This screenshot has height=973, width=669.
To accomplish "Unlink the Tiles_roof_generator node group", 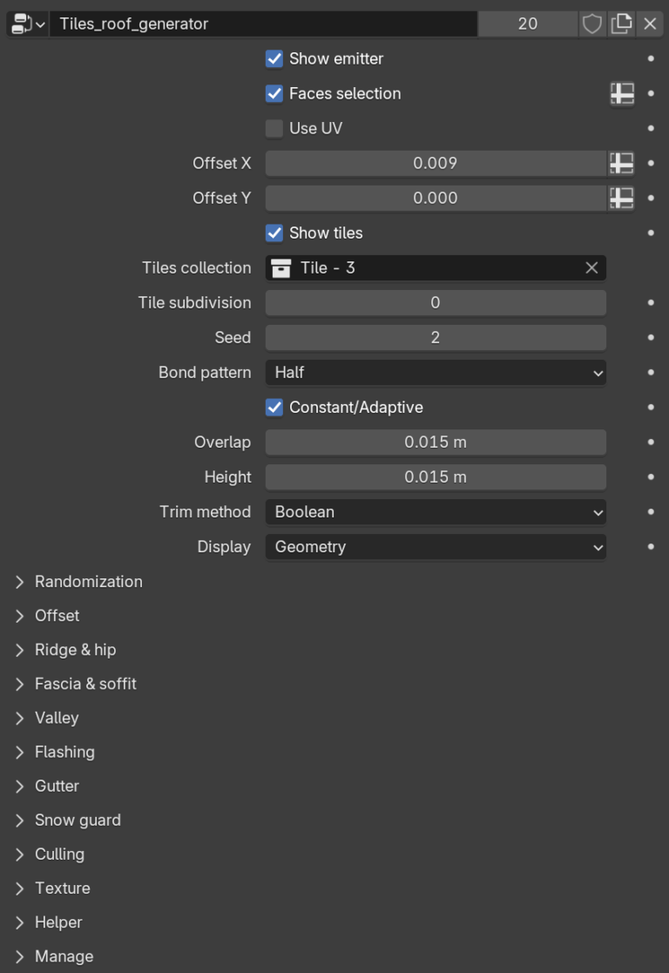I will 650,24.
